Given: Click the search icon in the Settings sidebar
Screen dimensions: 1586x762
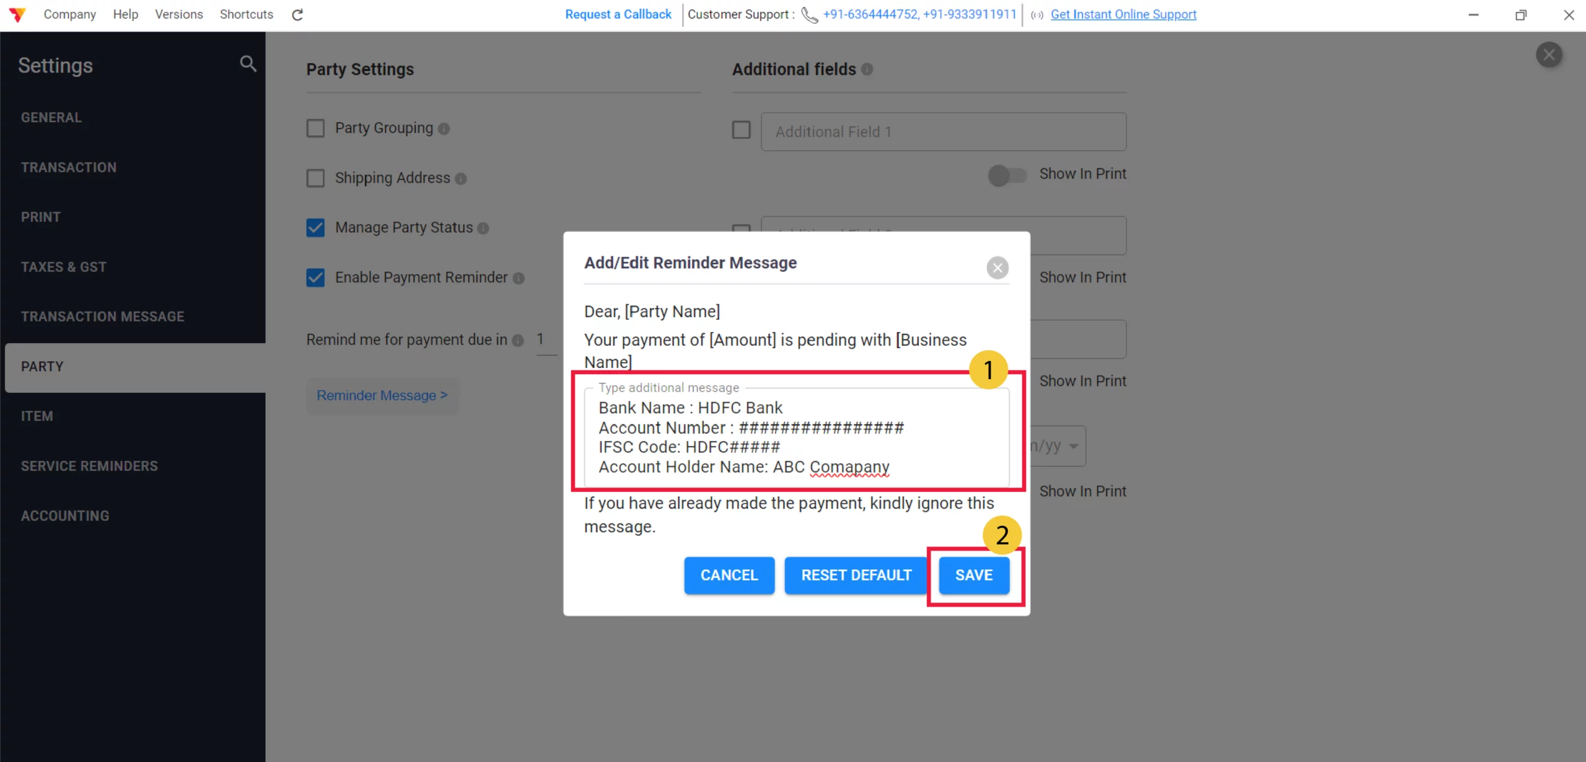Looking at the screenshot, I should coord(247,63).
